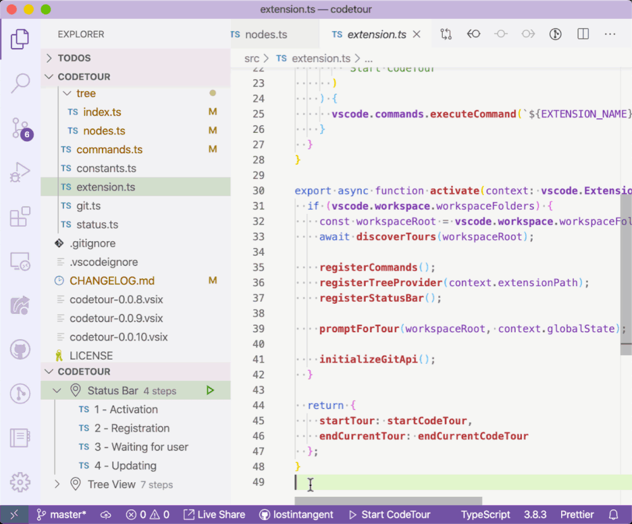Click the cloud publish changes icon
Image resolution: width=632 pixels, height=524 pixels.
click(x=106, y=515)
